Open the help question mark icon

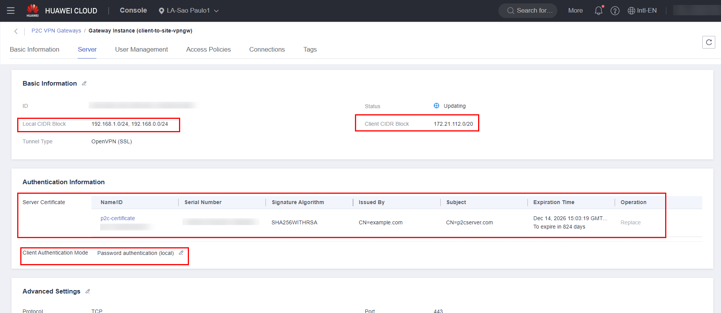[615, 11]
